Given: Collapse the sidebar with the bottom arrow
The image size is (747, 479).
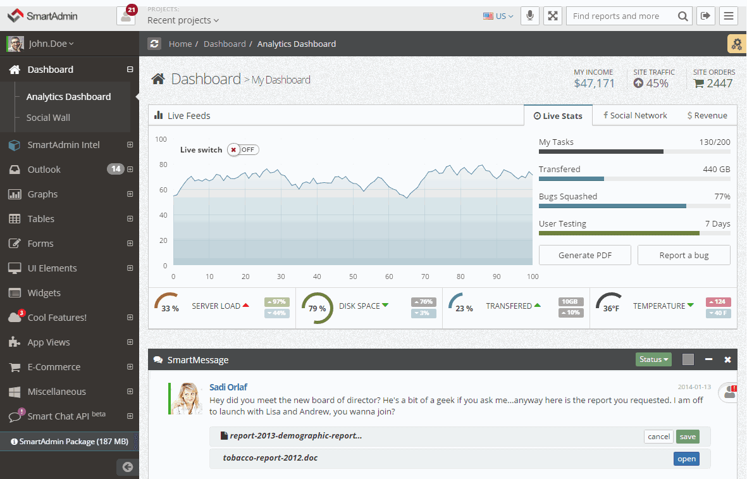Looking at the screenshot, I should [127, 467].
